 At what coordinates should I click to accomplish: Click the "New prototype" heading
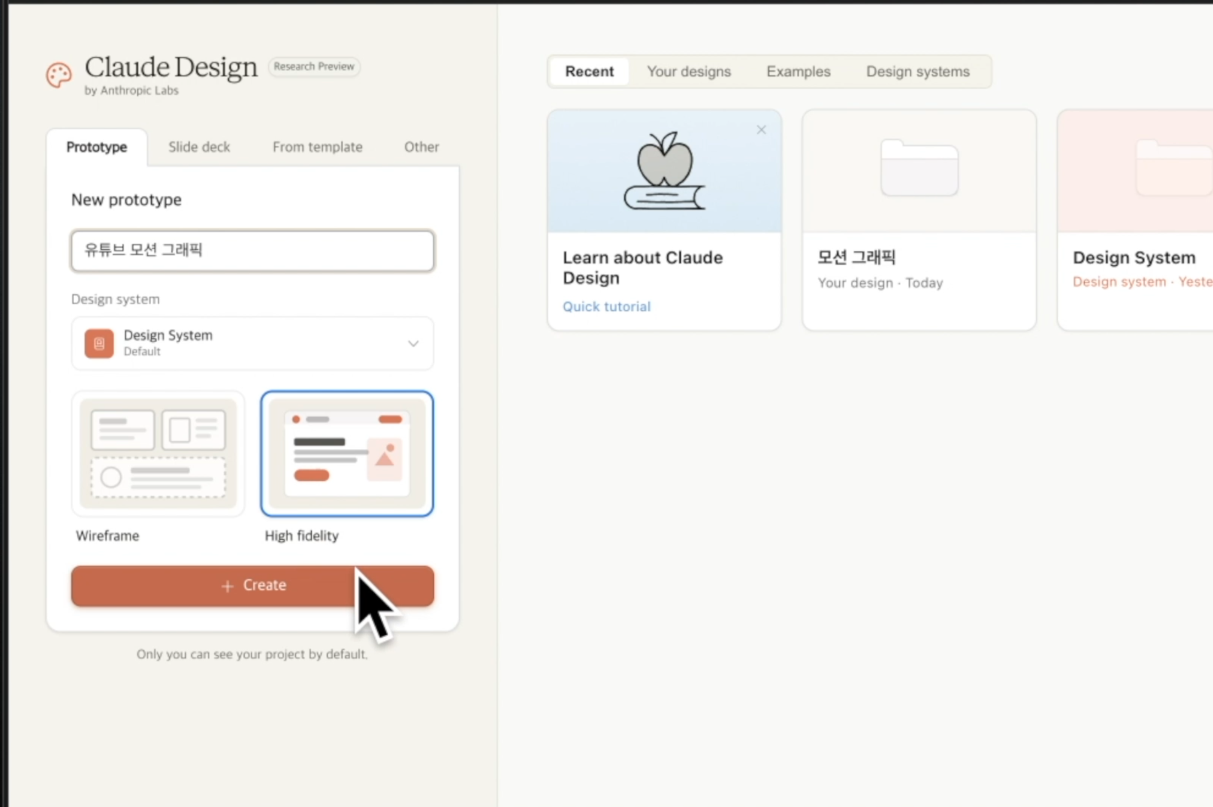pyautogui.click(x=126, y=200)
